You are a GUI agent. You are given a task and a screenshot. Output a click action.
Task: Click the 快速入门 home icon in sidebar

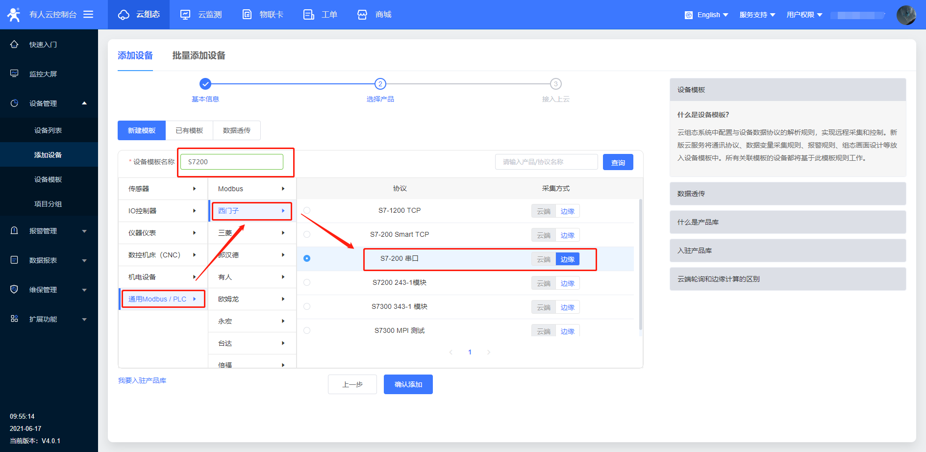pos(14,44)
